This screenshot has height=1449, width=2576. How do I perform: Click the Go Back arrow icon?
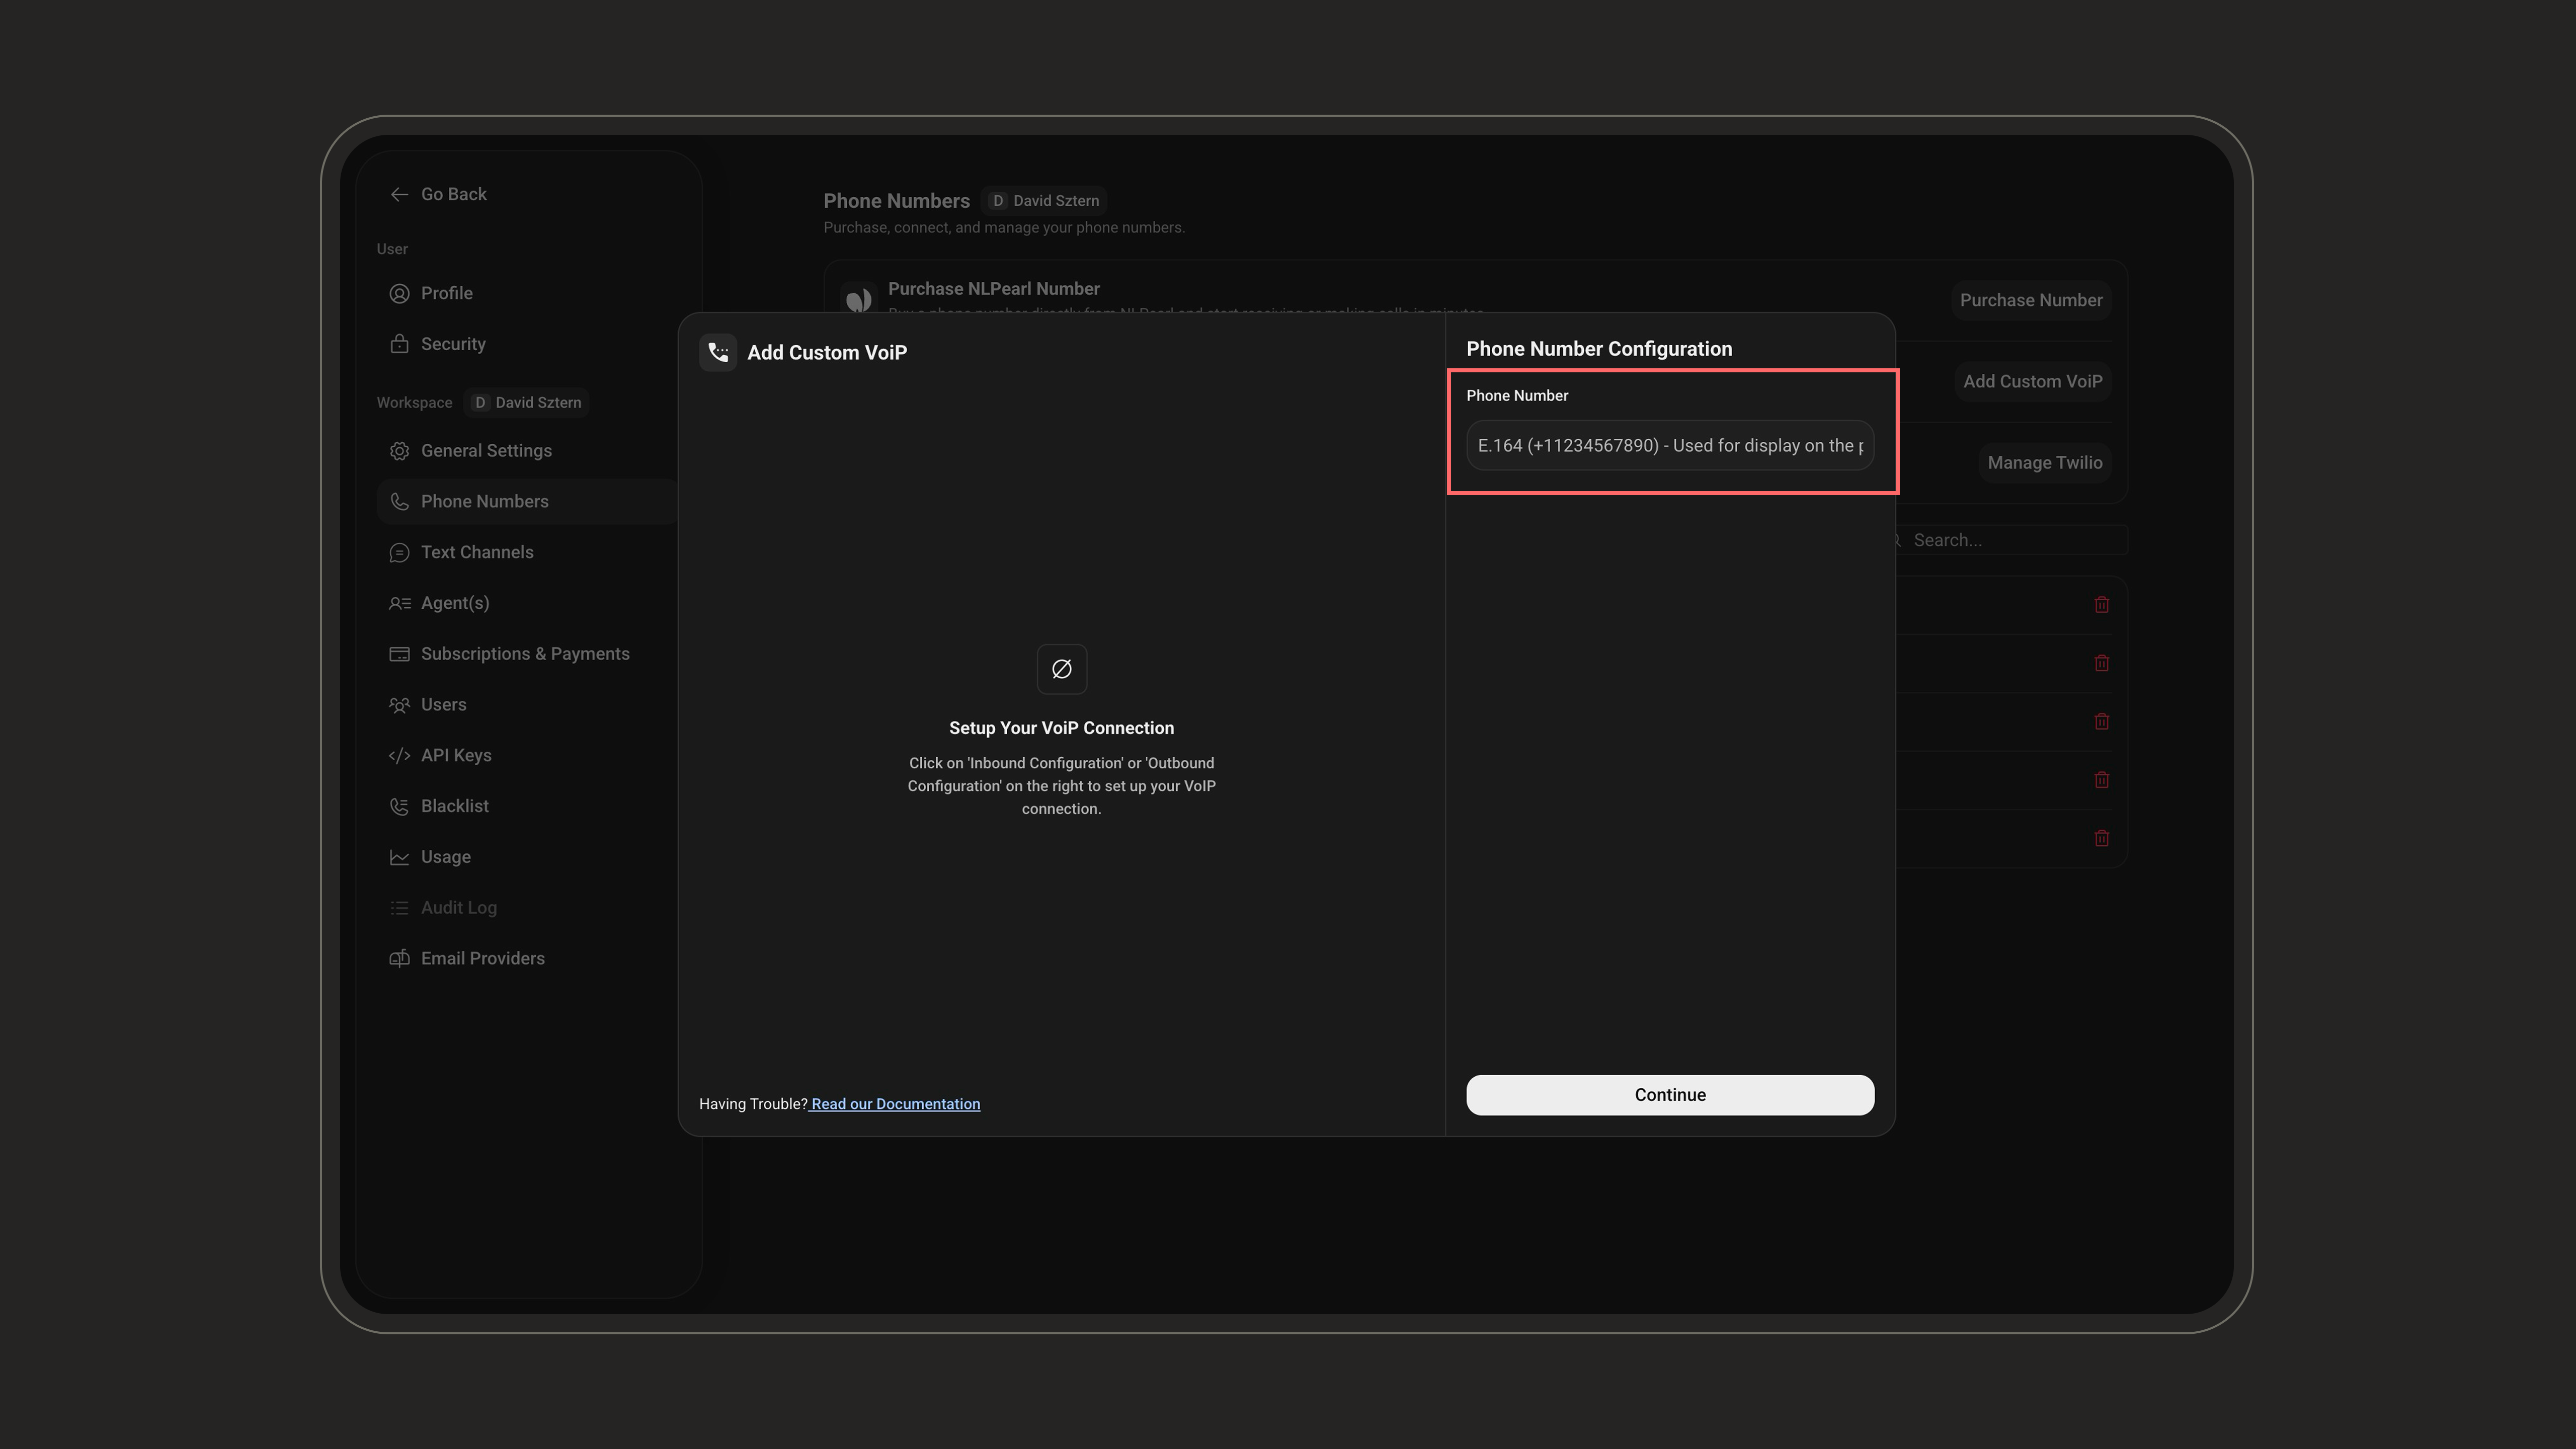399,194
